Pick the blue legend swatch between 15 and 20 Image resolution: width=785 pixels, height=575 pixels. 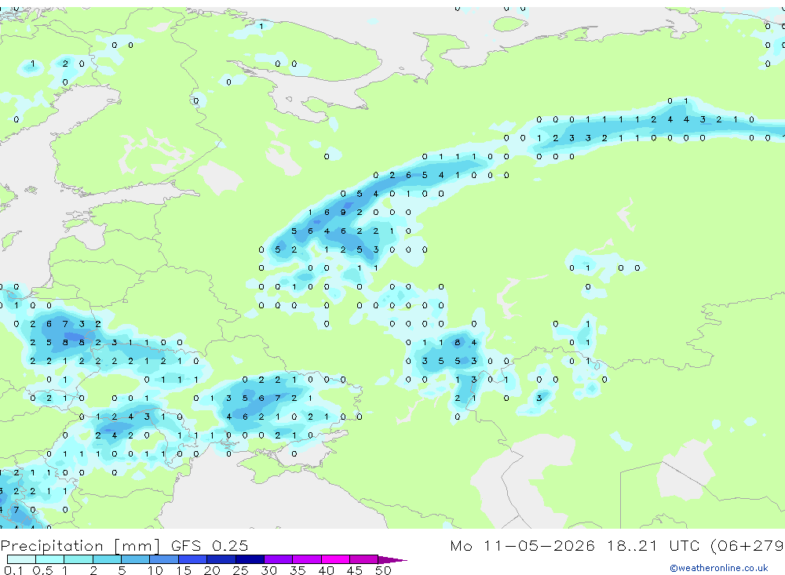point(192,559)
